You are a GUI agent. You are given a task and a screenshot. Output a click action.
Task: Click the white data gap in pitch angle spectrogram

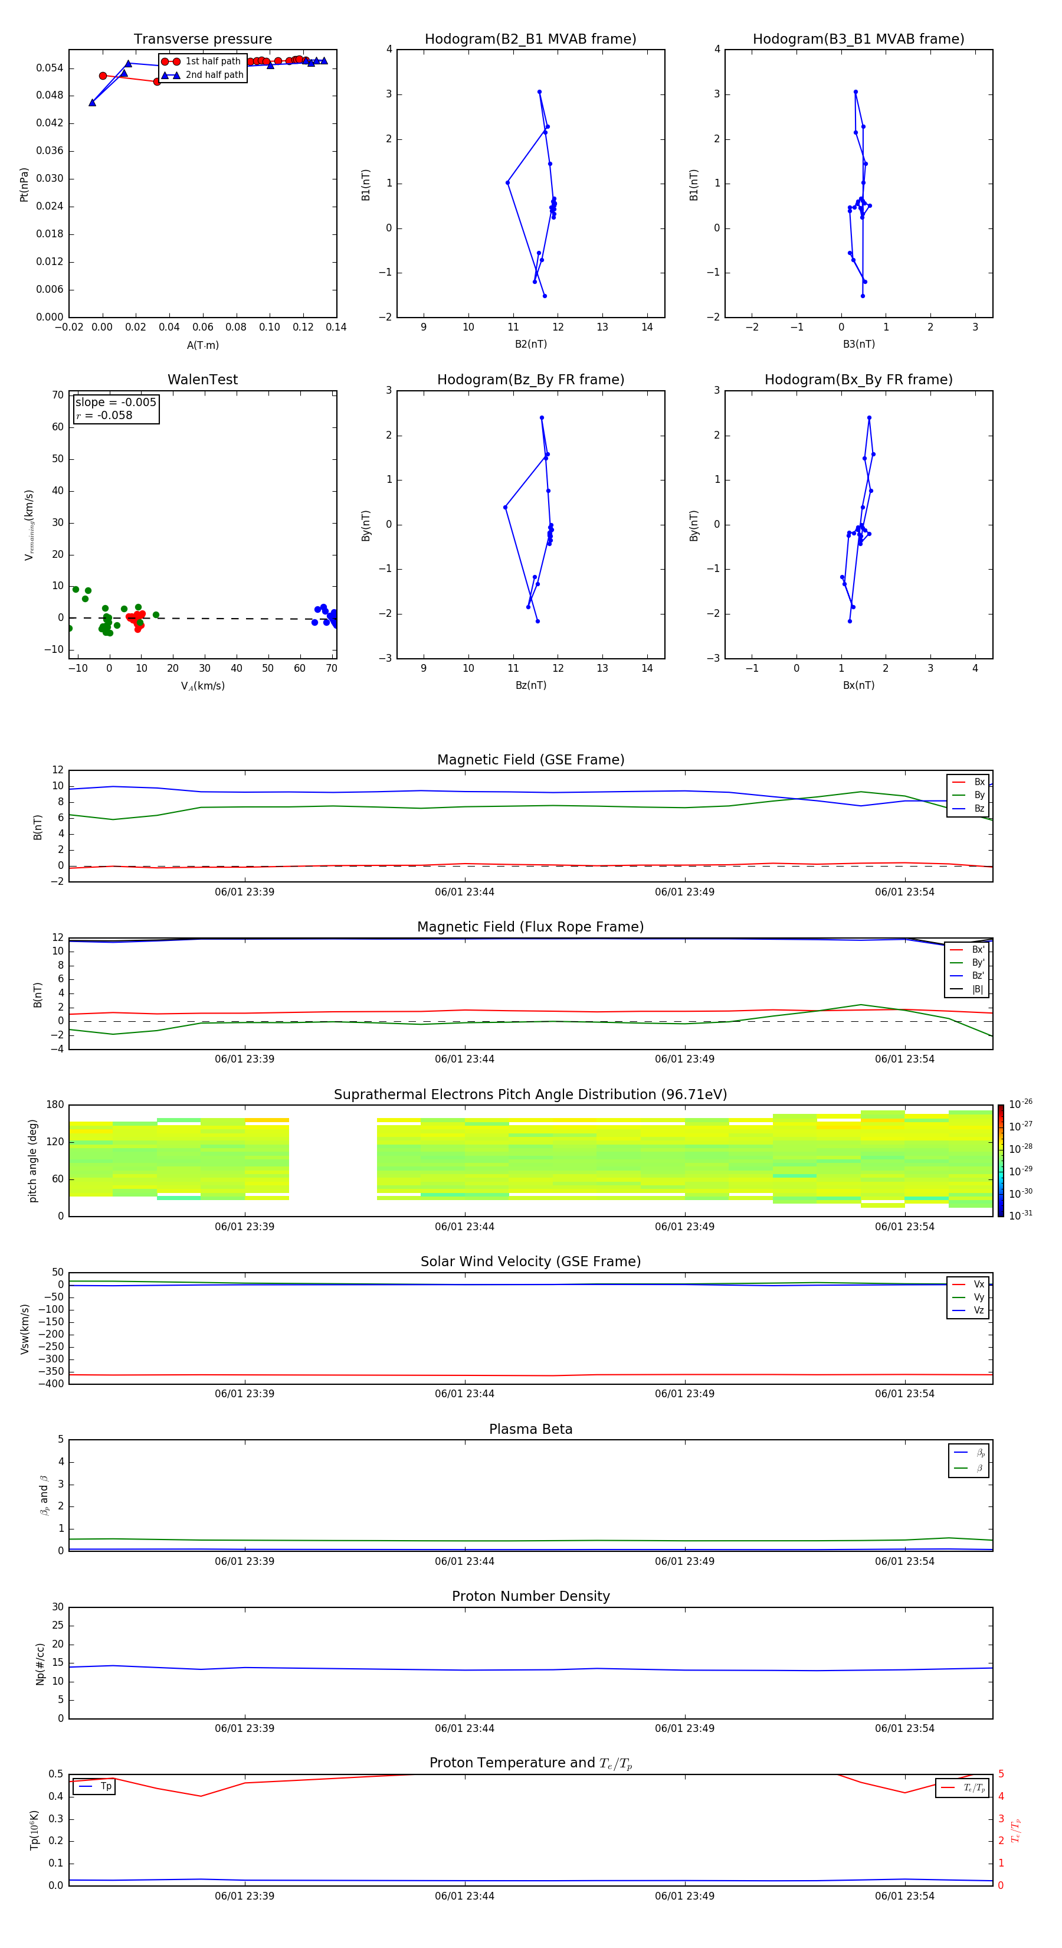[333, 1159]
